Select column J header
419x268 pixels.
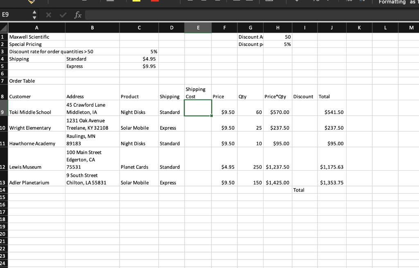[x=332, y=27]
